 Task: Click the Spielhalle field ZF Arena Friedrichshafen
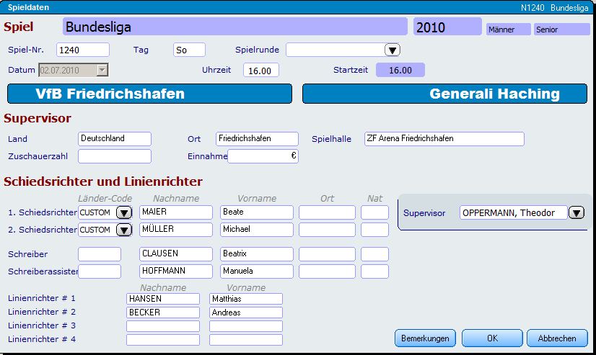pos(443,138)
